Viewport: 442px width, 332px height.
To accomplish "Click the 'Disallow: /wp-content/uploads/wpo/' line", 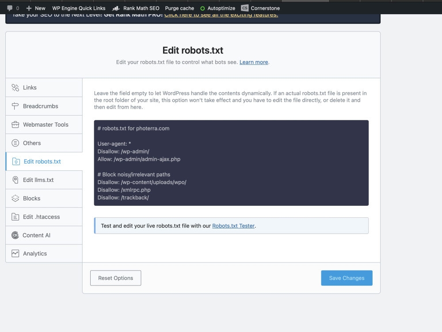I will point(142,182).
